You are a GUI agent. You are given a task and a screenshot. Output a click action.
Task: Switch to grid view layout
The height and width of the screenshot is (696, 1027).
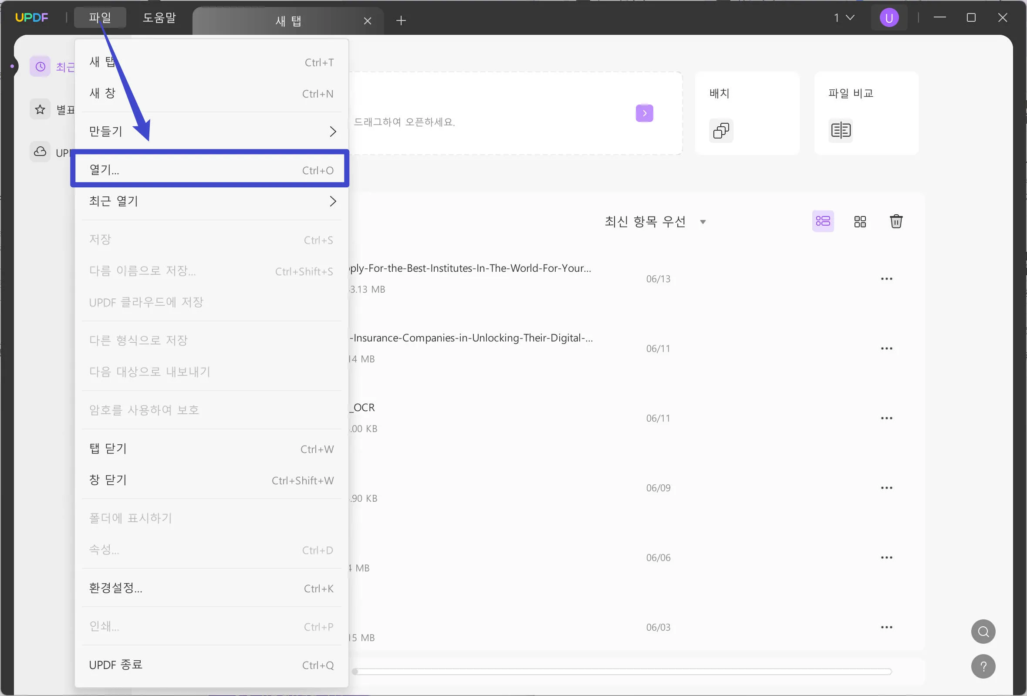(860, 221)
